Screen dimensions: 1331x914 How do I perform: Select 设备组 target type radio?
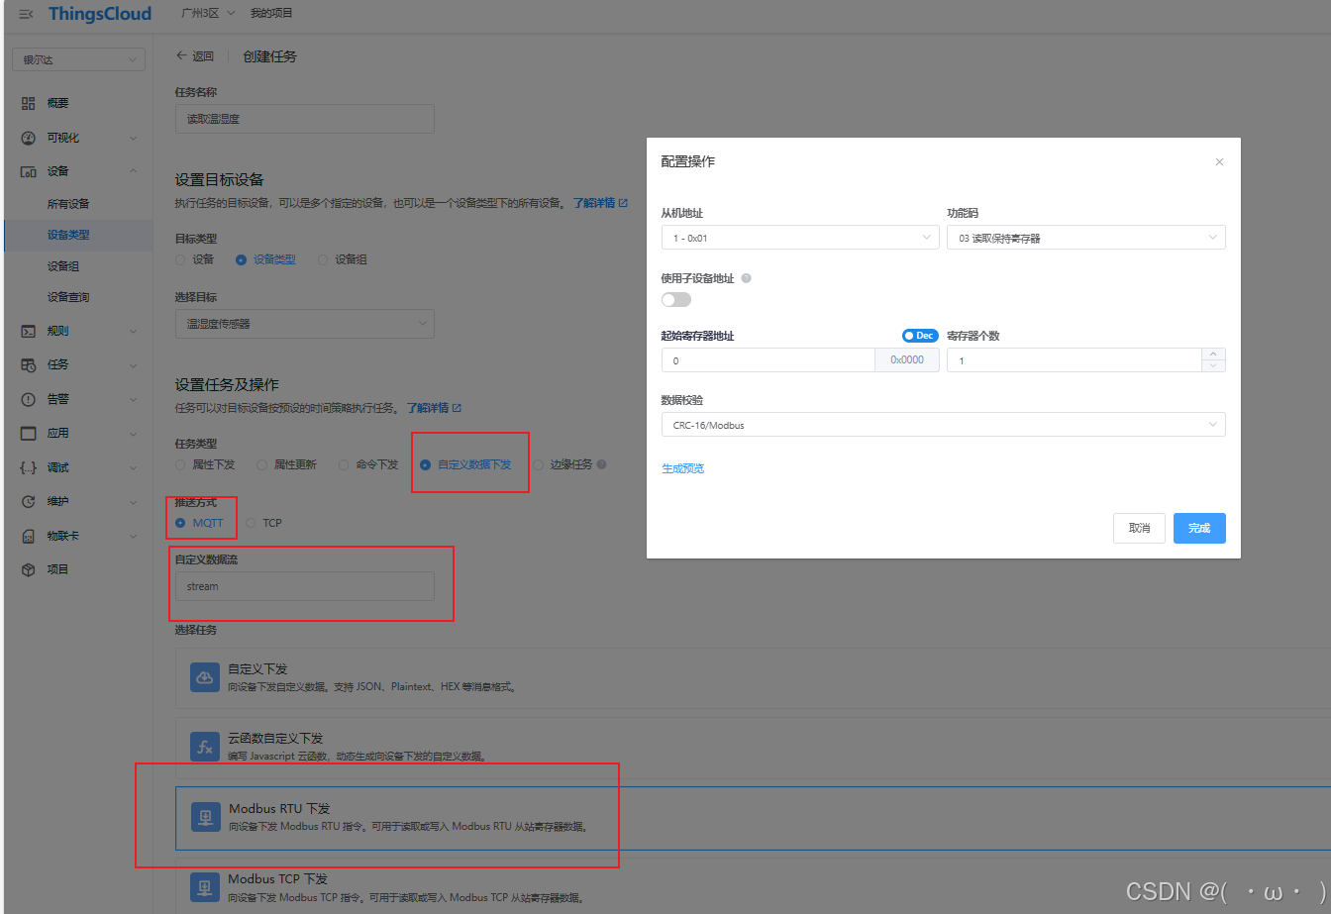[323, 259]
